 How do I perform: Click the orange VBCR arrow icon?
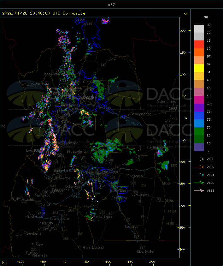tap(199, 167)
